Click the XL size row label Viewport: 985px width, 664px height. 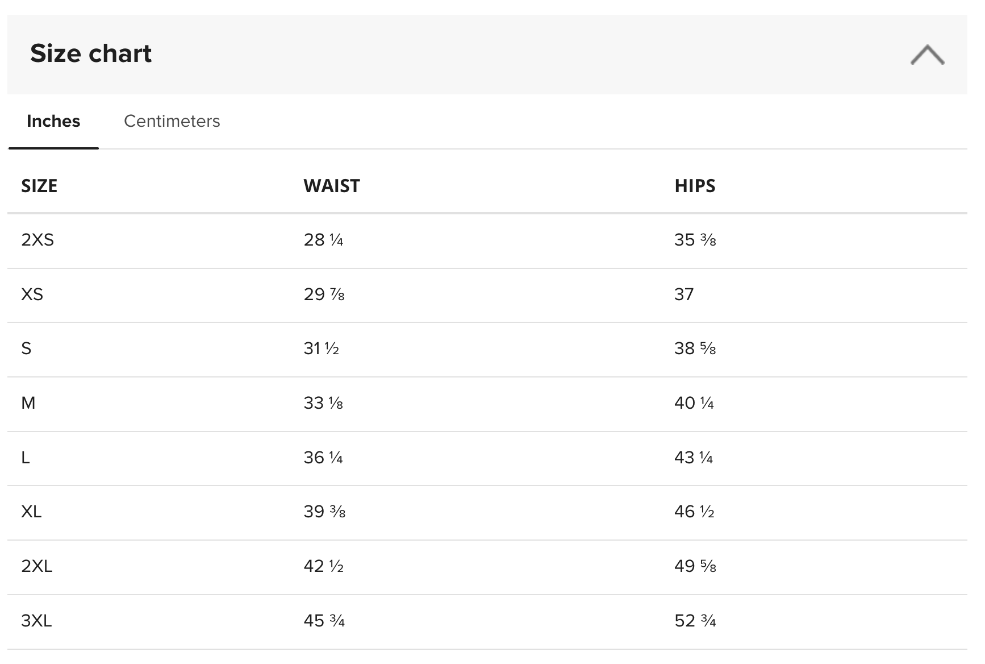pyautogui.click(x=31, y=512)
